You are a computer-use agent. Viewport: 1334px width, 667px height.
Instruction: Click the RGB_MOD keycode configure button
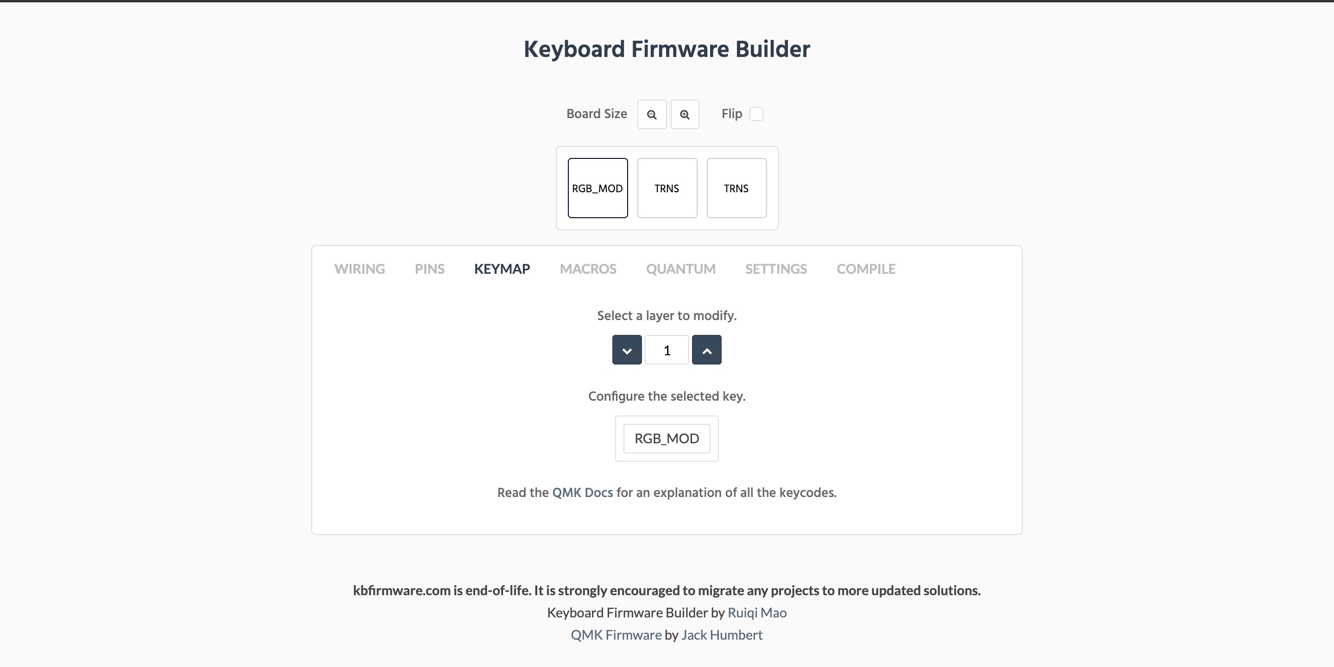667,439
